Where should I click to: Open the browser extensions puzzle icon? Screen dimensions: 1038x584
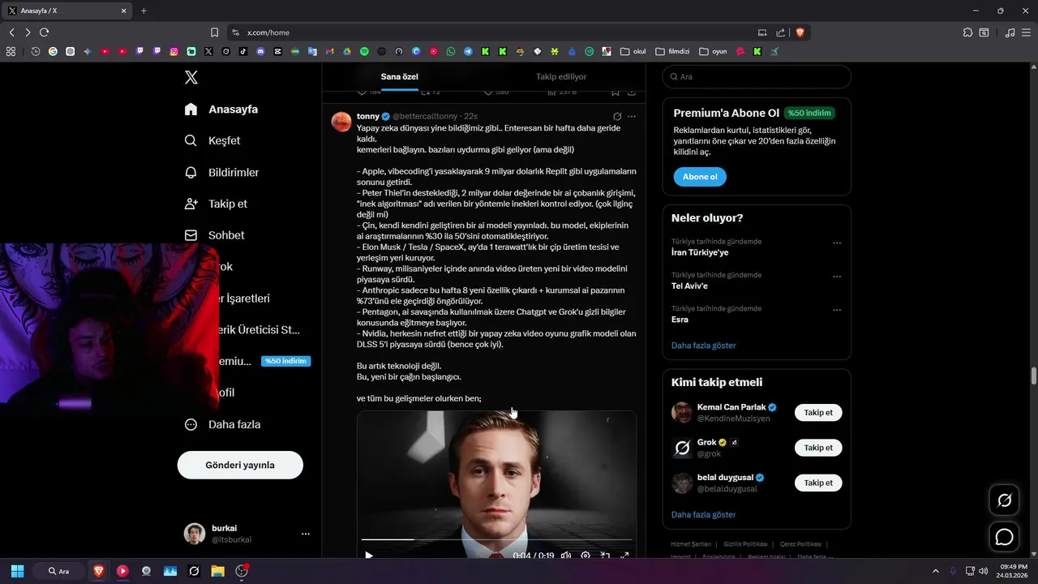pyautogui.click(x=967, y=32)
